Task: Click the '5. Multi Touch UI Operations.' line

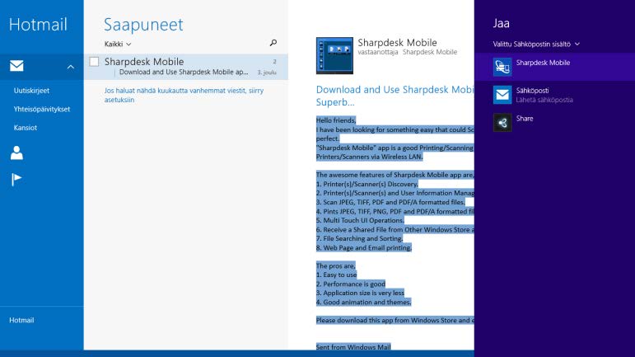Action: coord(360,220)
